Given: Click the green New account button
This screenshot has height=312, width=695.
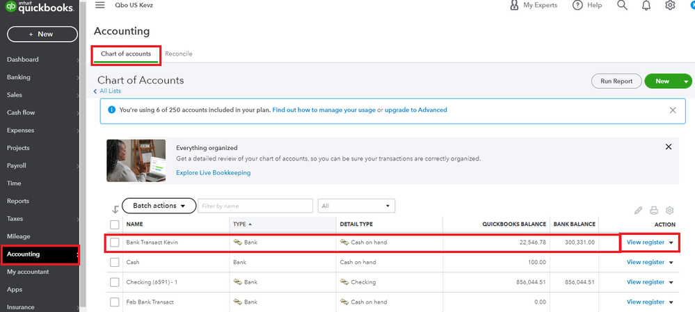Looking at the screenshot, I should pyautogui.click(x=662, y=81).
